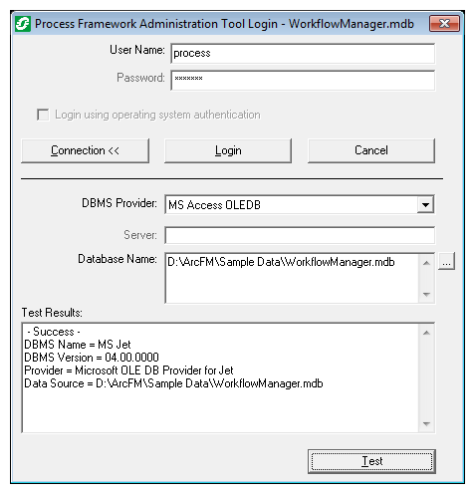Open the DBMS Provider dropdown arrow

425,205
